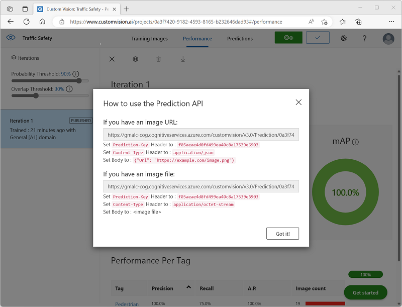
Task: Click the export download arrow icon
Action: (183, 59)
